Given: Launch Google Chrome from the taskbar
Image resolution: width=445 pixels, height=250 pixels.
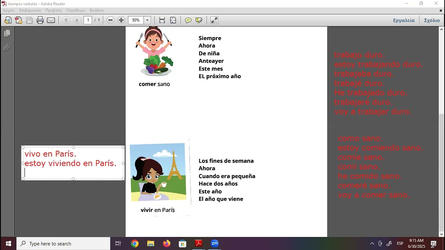Looking at the screenshot, I should point(135,244).
